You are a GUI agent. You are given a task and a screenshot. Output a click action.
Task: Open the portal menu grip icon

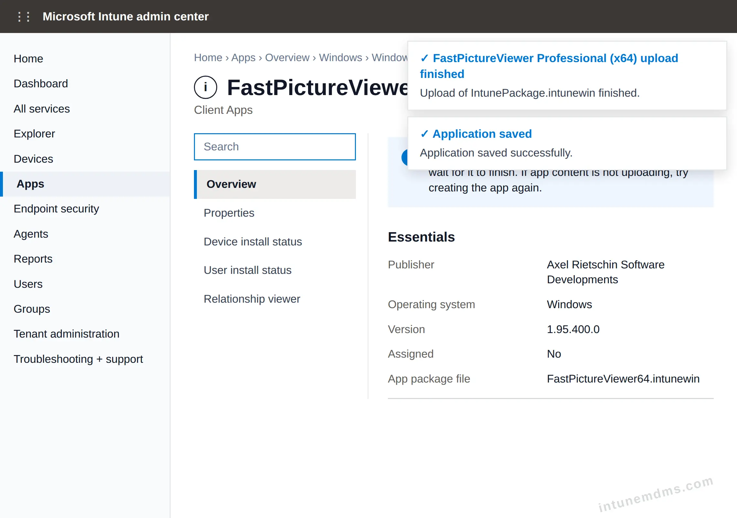(24, 16)
